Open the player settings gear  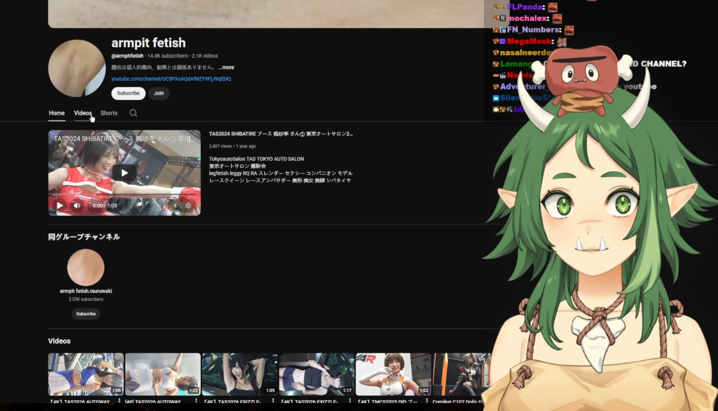coord(188,205)
